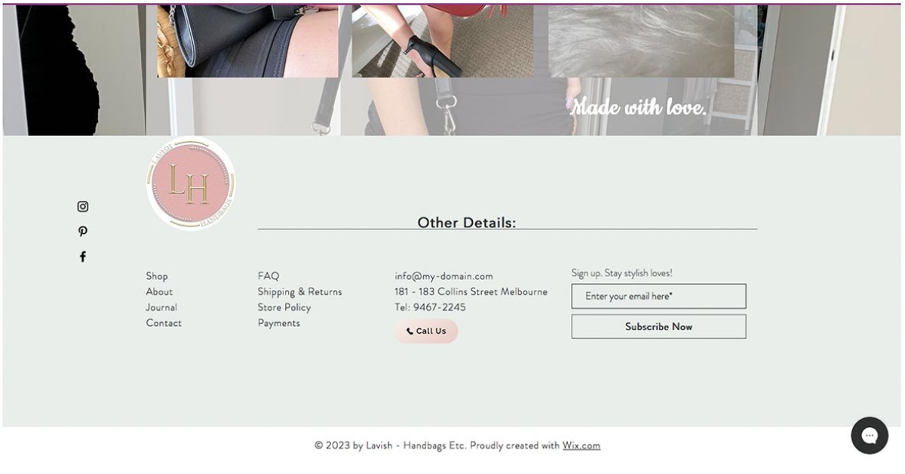Viewport: 905px width, 474px height.
Task: Open the Journal footer link
Action: [161, 308]
